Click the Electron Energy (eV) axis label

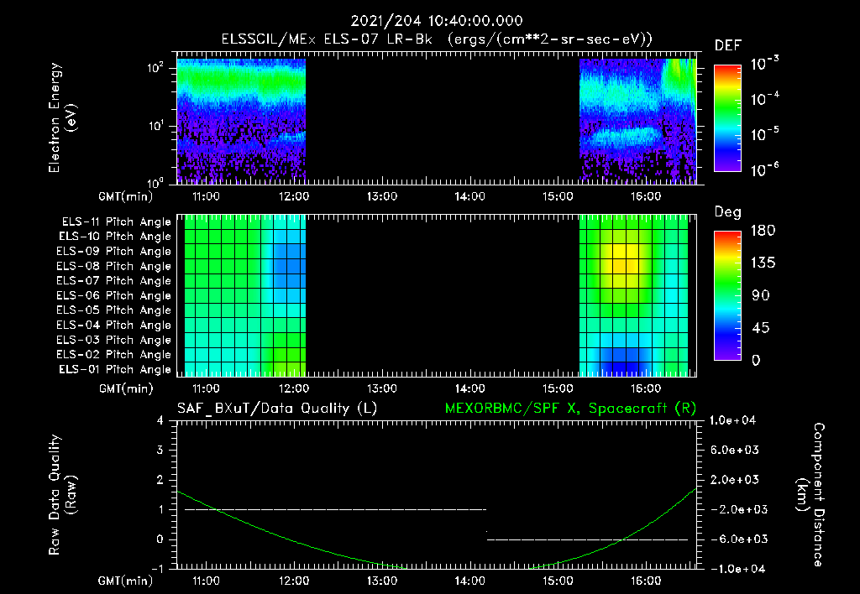tap(62, 117)
